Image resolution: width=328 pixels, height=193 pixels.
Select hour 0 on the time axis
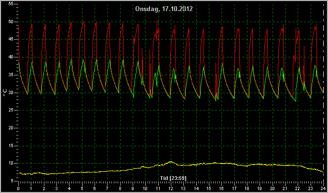pos(18,188)
